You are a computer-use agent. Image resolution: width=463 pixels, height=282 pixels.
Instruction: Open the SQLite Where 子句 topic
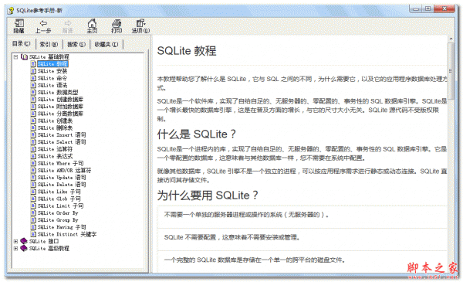(x=60, y=163)
